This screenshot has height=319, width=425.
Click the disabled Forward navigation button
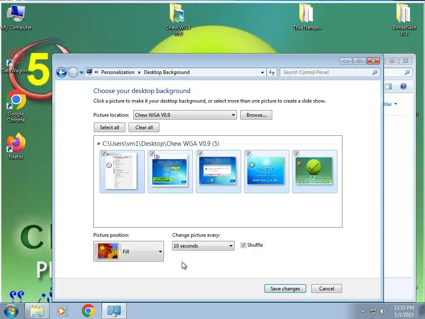click(x=73, y=72)
